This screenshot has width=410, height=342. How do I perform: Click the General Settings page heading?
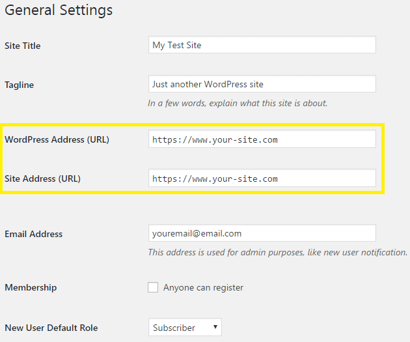pyautogui.click(x=59, y=11)
